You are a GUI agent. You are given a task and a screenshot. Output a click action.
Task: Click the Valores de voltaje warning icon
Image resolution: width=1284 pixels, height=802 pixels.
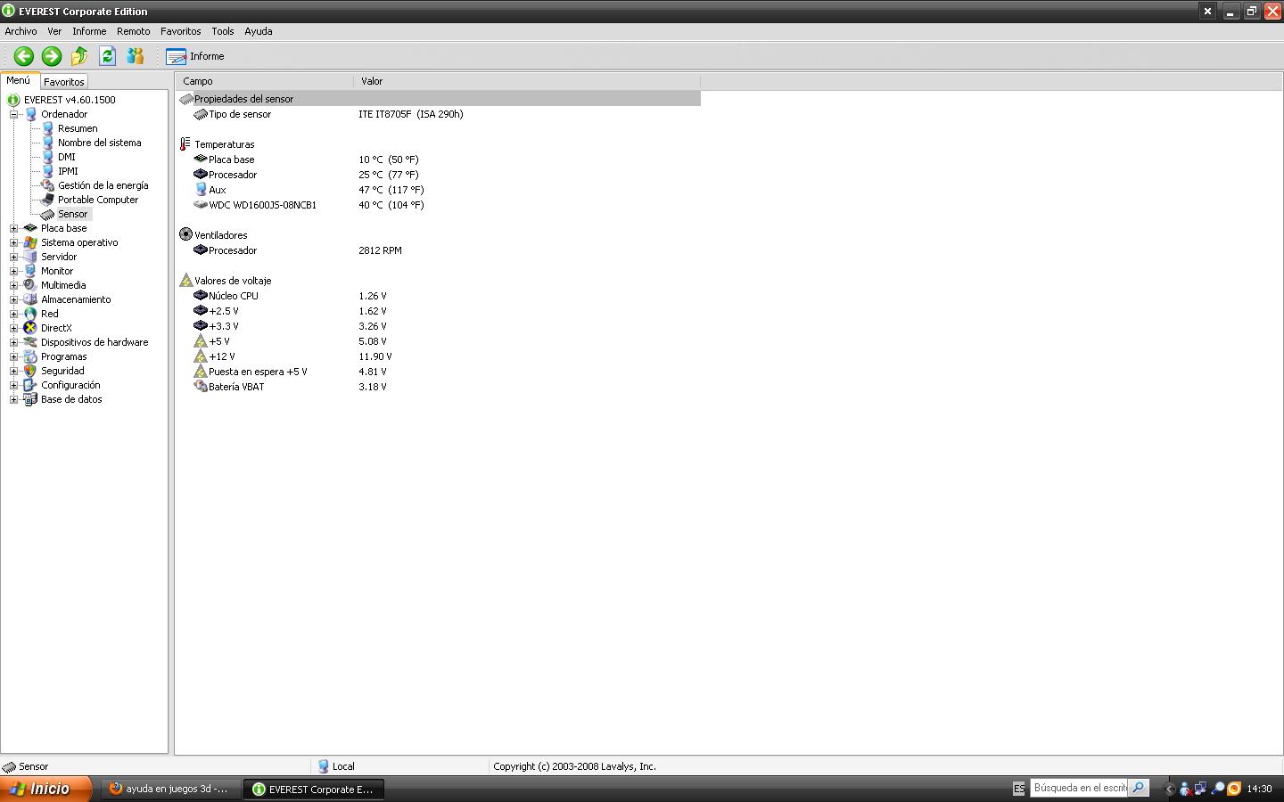(185, 280)
